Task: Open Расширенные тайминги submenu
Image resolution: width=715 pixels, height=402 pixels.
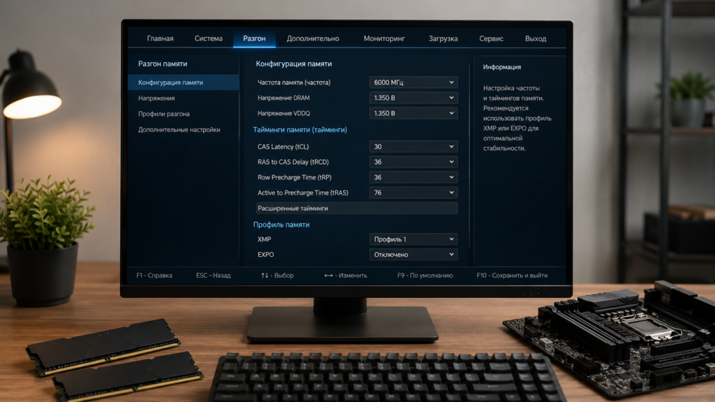Action: (357, 208)
